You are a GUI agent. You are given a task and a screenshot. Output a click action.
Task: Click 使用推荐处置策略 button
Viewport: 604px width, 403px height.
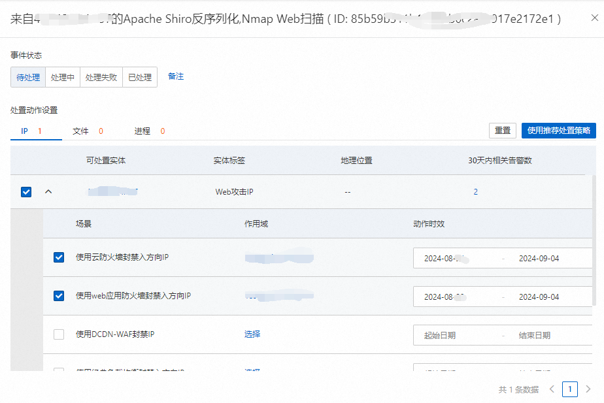pos(558,131)
